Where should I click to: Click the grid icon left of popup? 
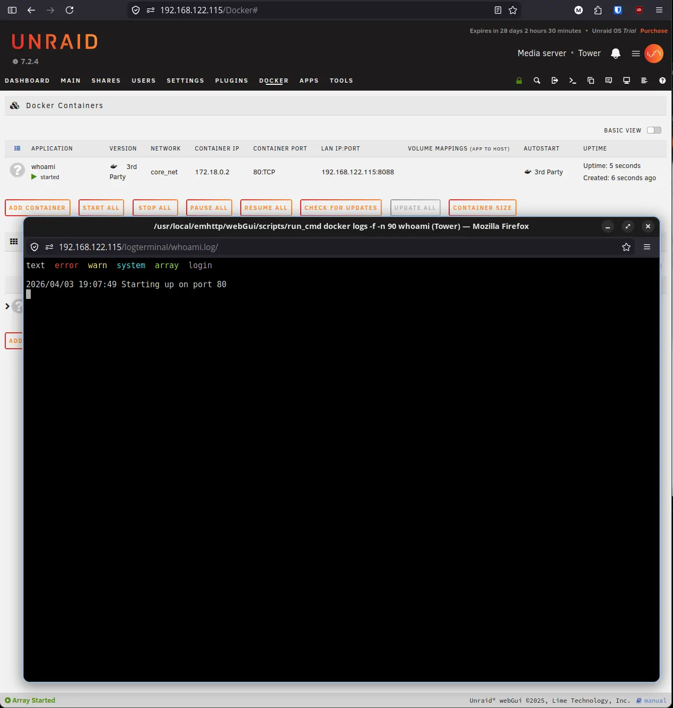[x=14, y=241]
